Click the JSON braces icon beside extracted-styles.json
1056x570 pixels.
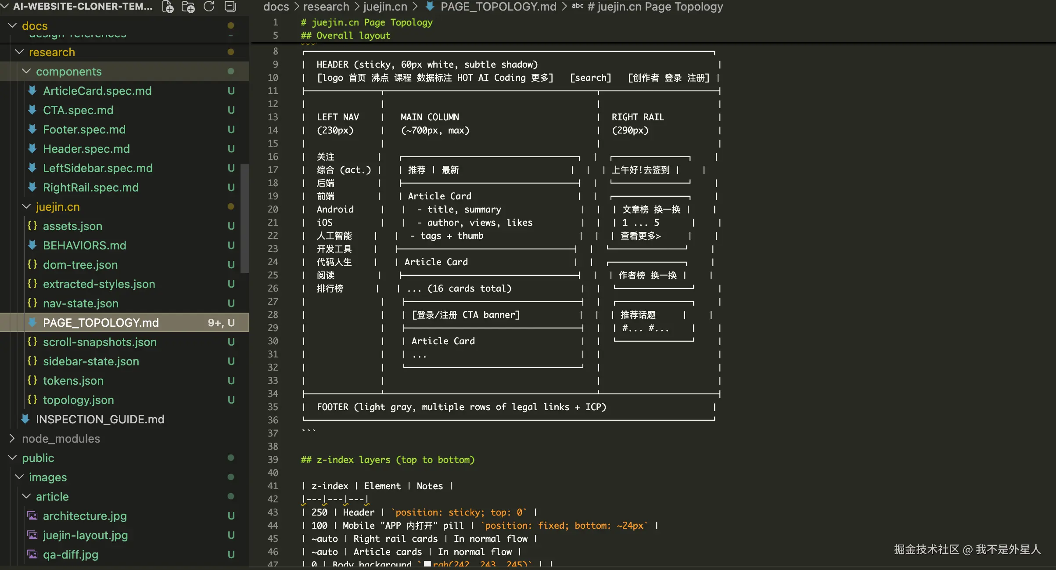click(x=32, y=284)
